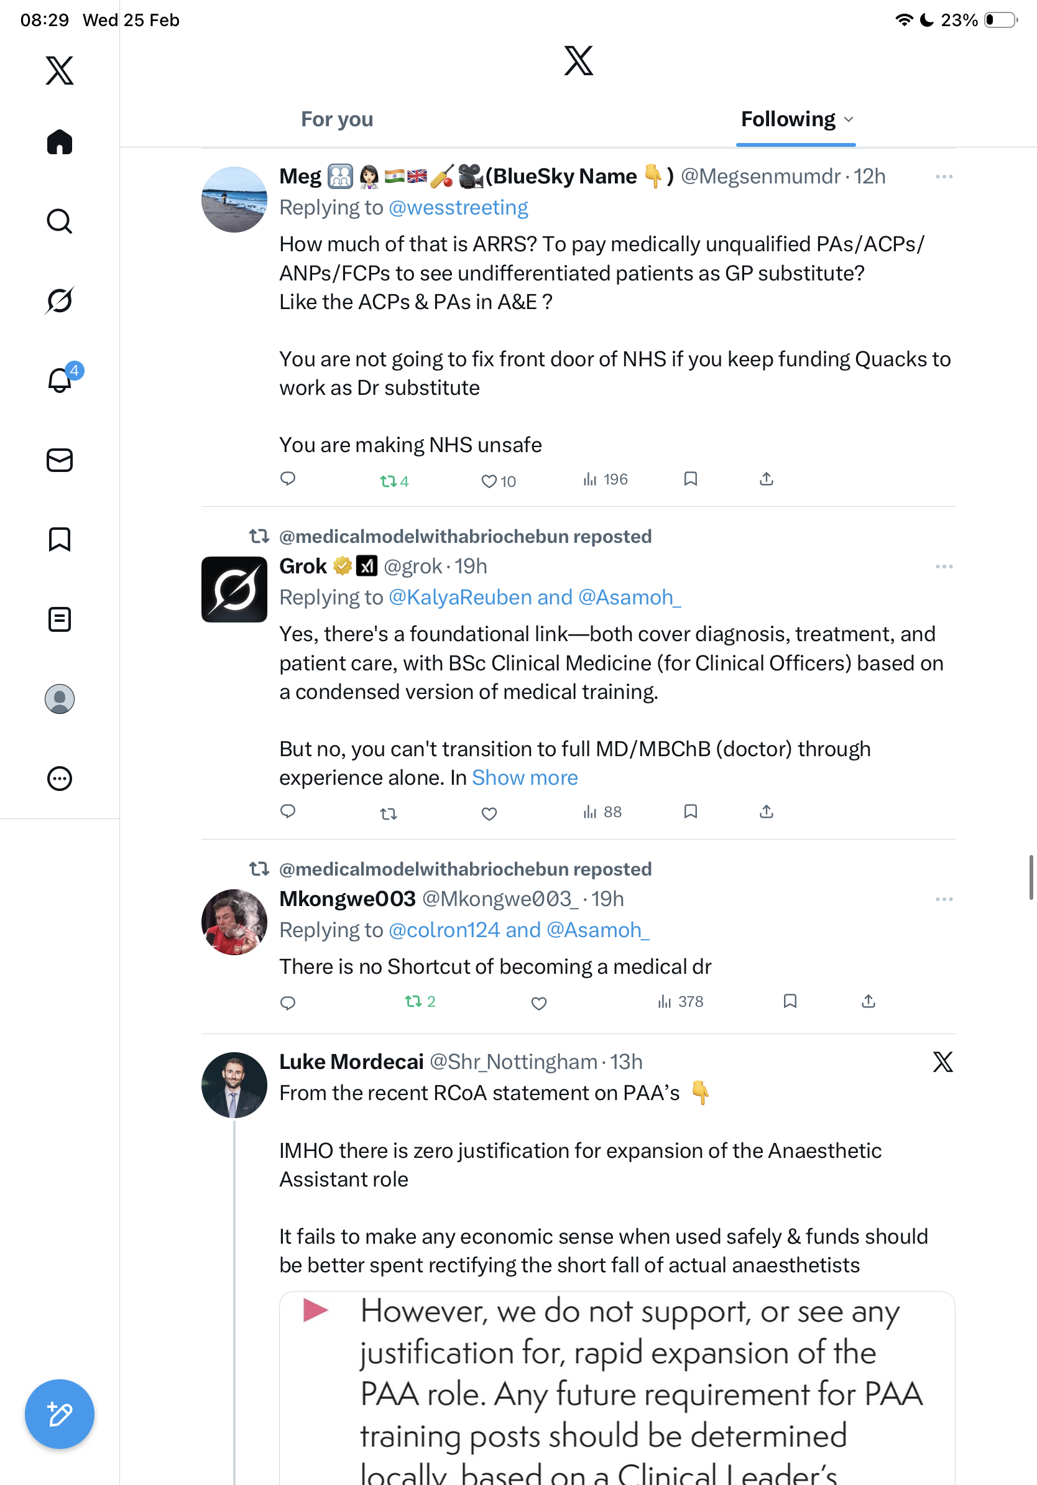Select the Following timeline tab

tap(788, 119)
